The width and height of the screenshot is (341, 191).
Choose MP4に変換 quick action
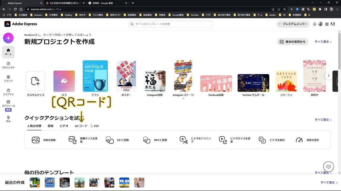(155, 140)
